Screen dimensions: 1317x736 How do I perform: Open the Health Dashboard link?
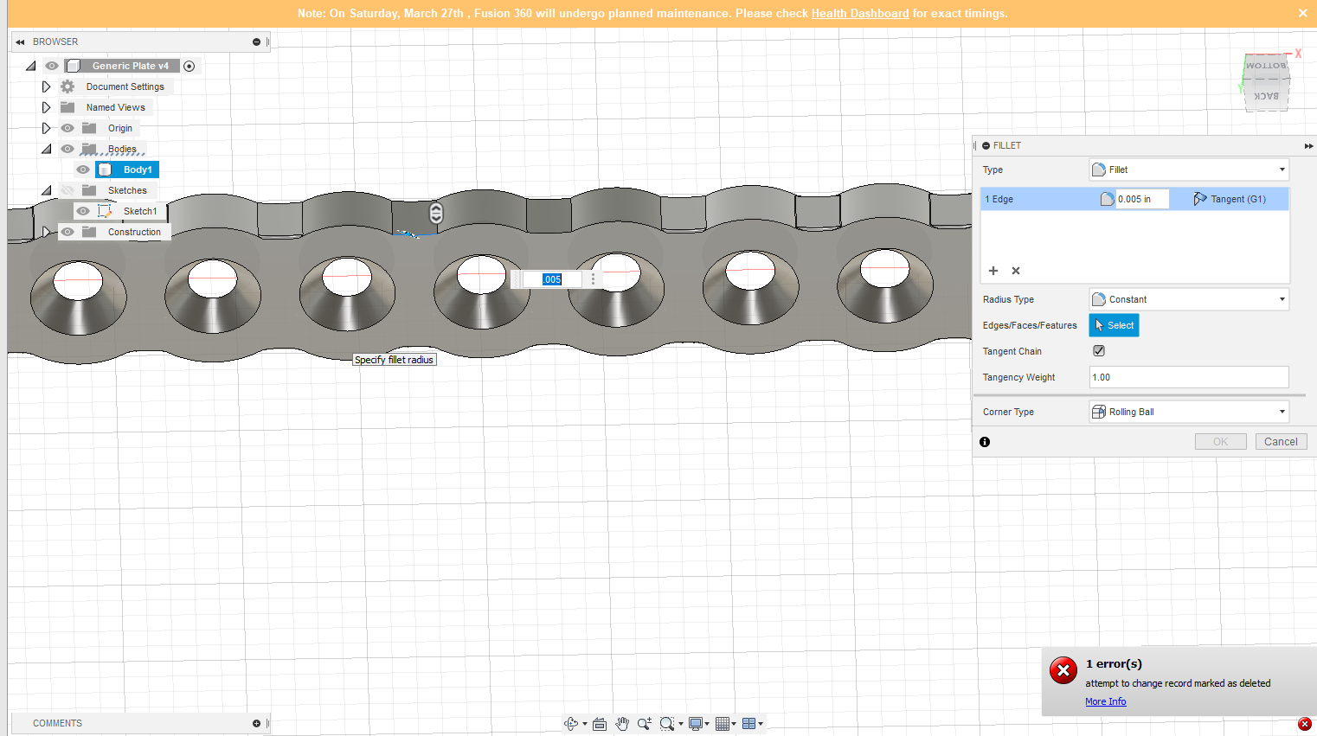(860, 14)
